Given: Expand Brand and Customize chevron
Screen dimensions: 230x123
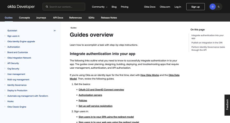Looking at the screenshot, I should (x=5, y=52).
